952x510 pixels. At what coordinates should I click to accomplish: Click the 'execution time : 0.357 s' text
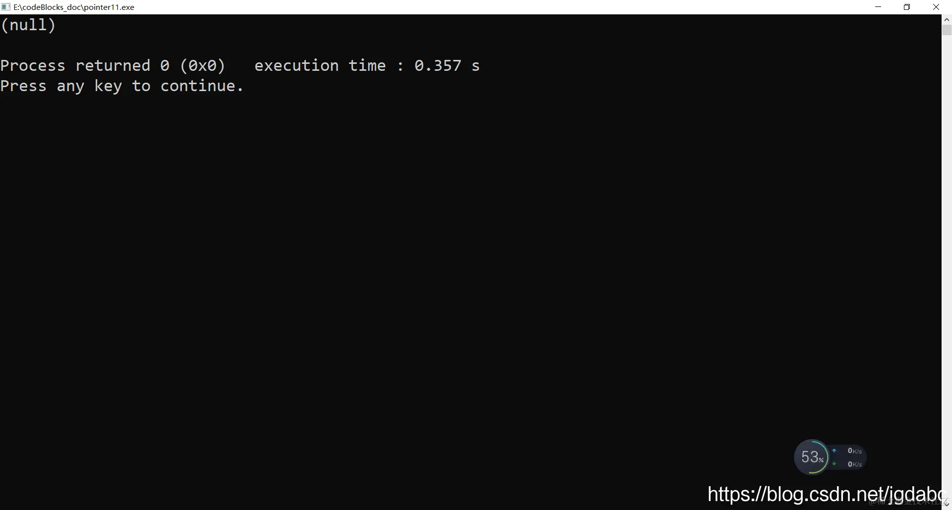tap(367, 65)
